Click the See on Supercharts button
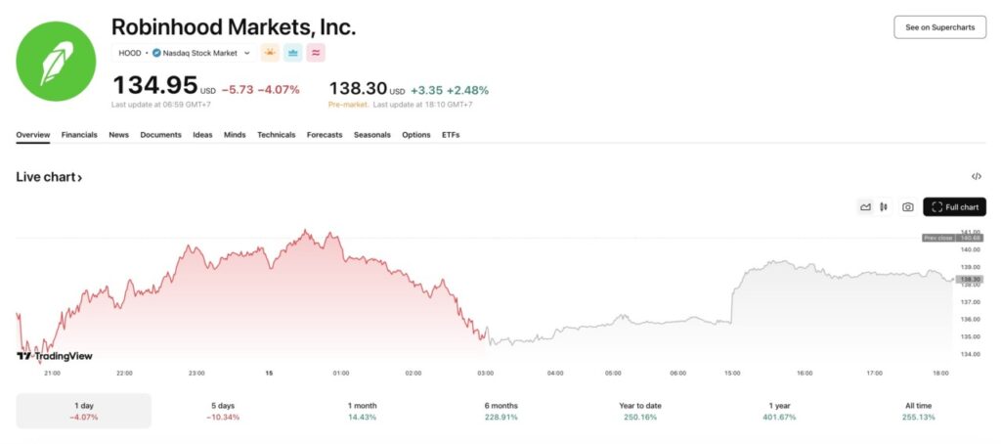The image size is (1001, 444). click(938, 27)
